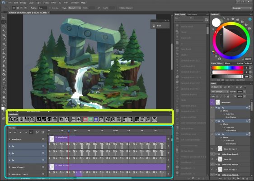Open the Layer menu

tap(31, 3)
